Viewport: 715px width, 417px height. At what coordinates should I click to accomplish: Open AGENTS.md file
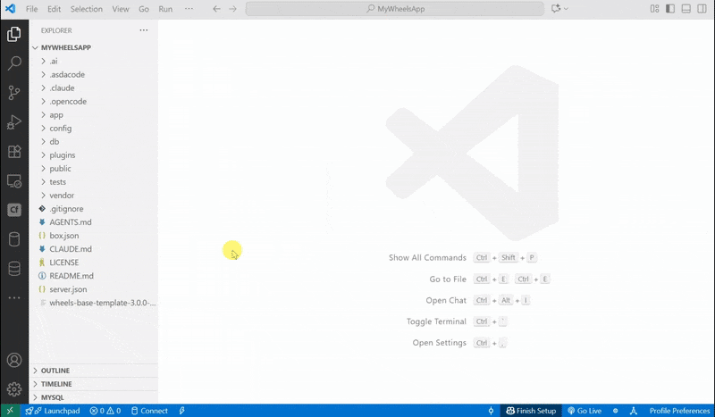(94, 222)
